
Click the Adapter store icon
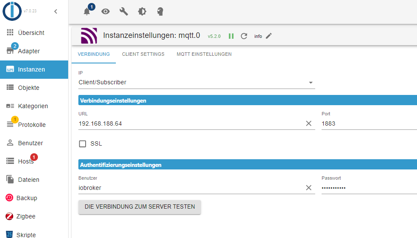[x=10, y=51]
